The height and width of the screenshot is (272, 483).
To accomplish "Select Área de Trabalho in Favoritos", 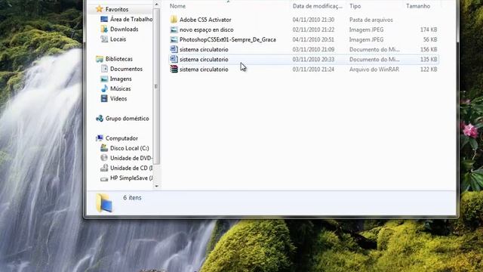I will (131, 19).
